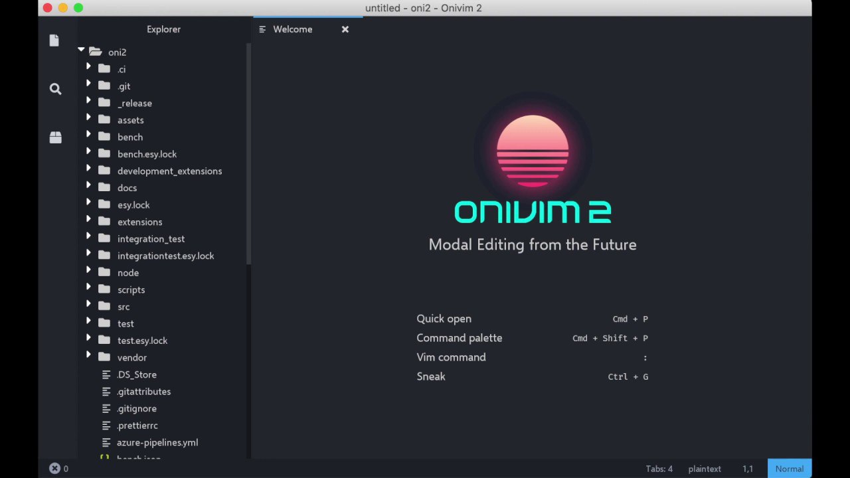Click the extensions folder icon
The width and height of the screenshot is (850, 478).
pyautogui.click(x=104, y=222)
